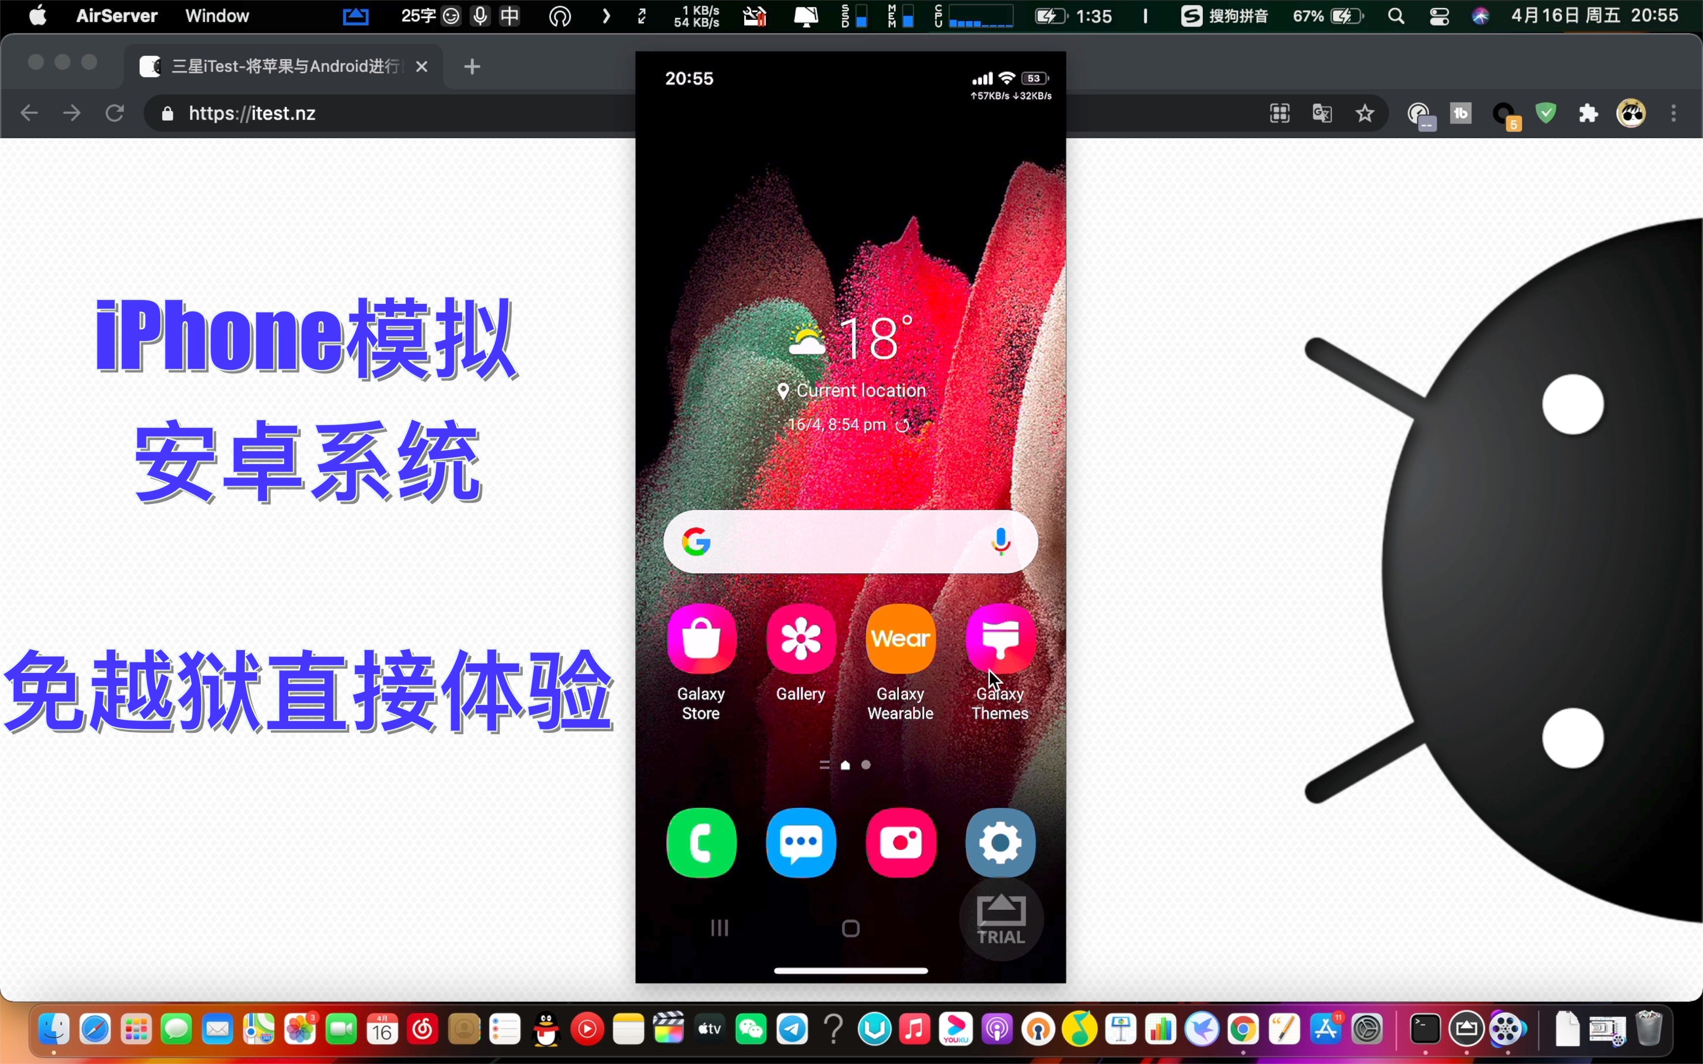Click Google Search bar widget
Viewport: 1703px width, 1064px height.
851,543
